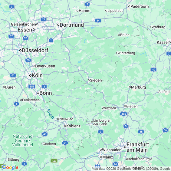Click the A485 highway shield near Gießen
This screenshot has height=171, width=171.
[x=124, y=114]
